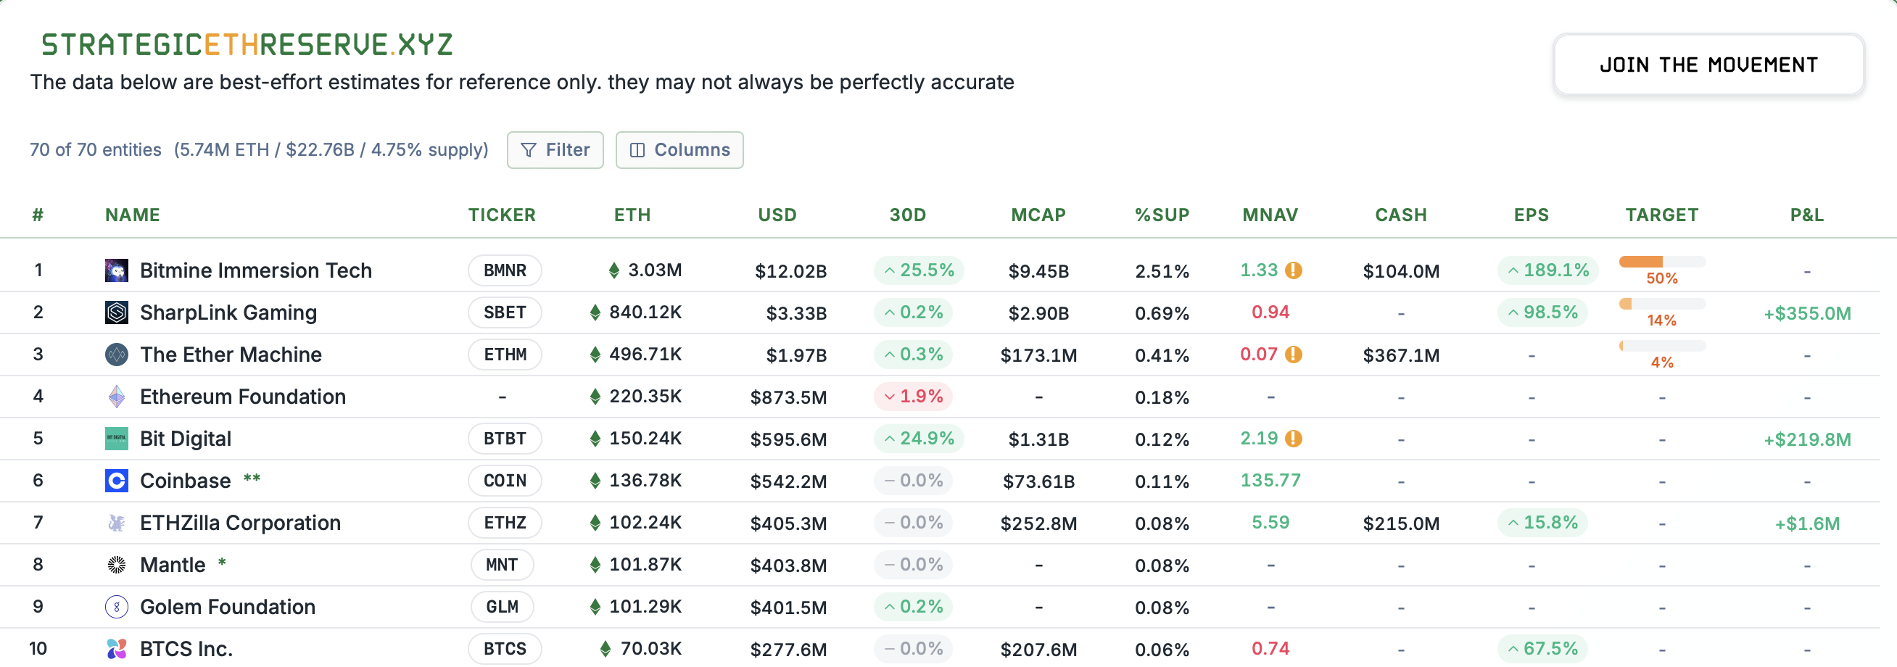Screen dimensions: 1897x667
Task: Click the warning icon beside Bit Digital's MNAV
Action: [x=1295, y=438]
